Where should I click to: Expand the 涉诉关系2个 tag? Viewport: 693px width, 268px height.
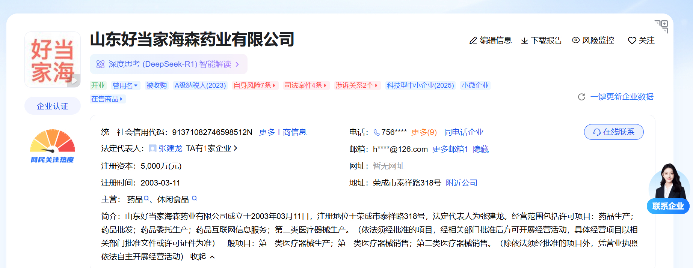point(357,85)
